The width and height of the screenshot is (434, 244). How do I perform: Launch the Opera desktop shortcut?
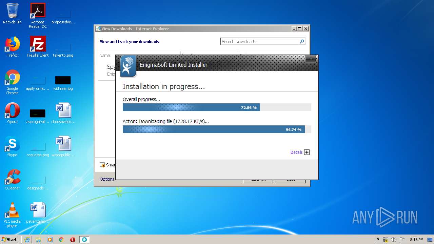[12, 113]
